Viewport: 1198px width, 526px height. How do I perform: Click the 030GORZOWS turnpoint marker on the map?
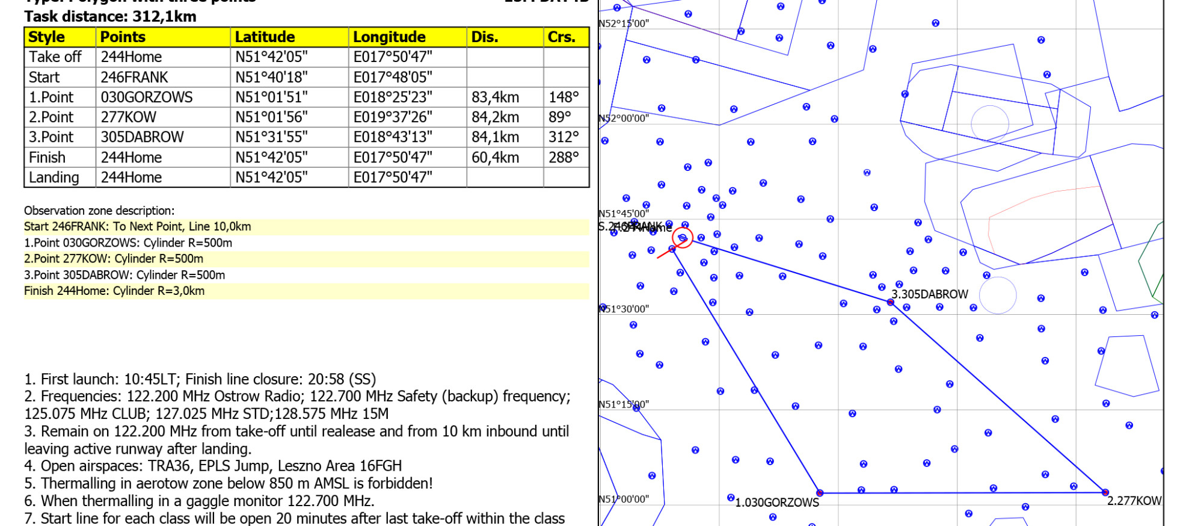coord(819,493)
